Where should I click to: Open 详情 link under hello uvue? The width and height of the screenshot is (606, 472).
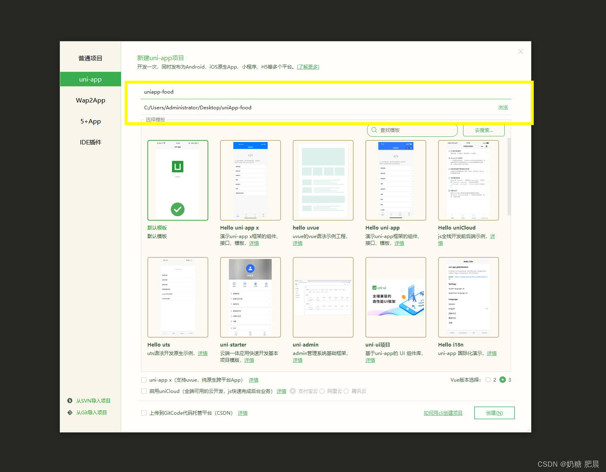tap(298, 243)
